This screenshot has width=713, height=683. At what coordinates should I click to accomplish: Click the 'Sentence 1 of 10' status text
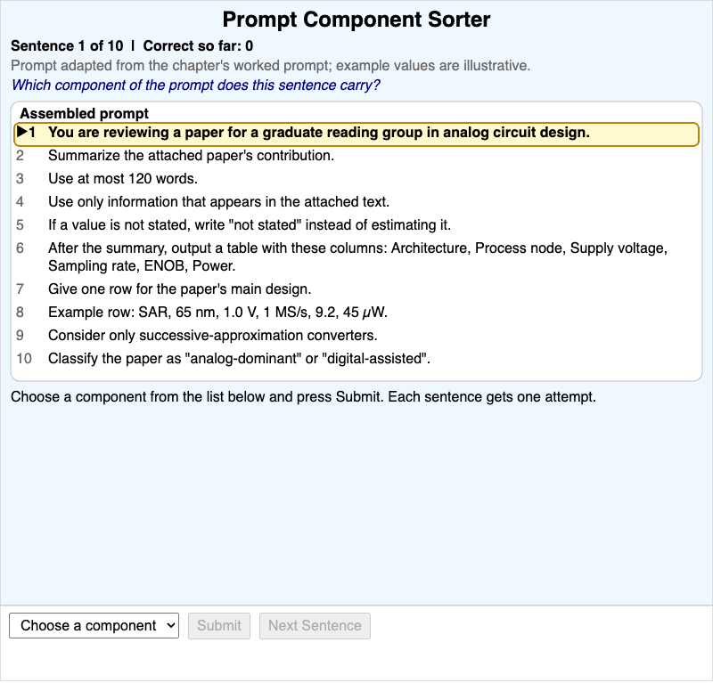[x=67, y=46]
